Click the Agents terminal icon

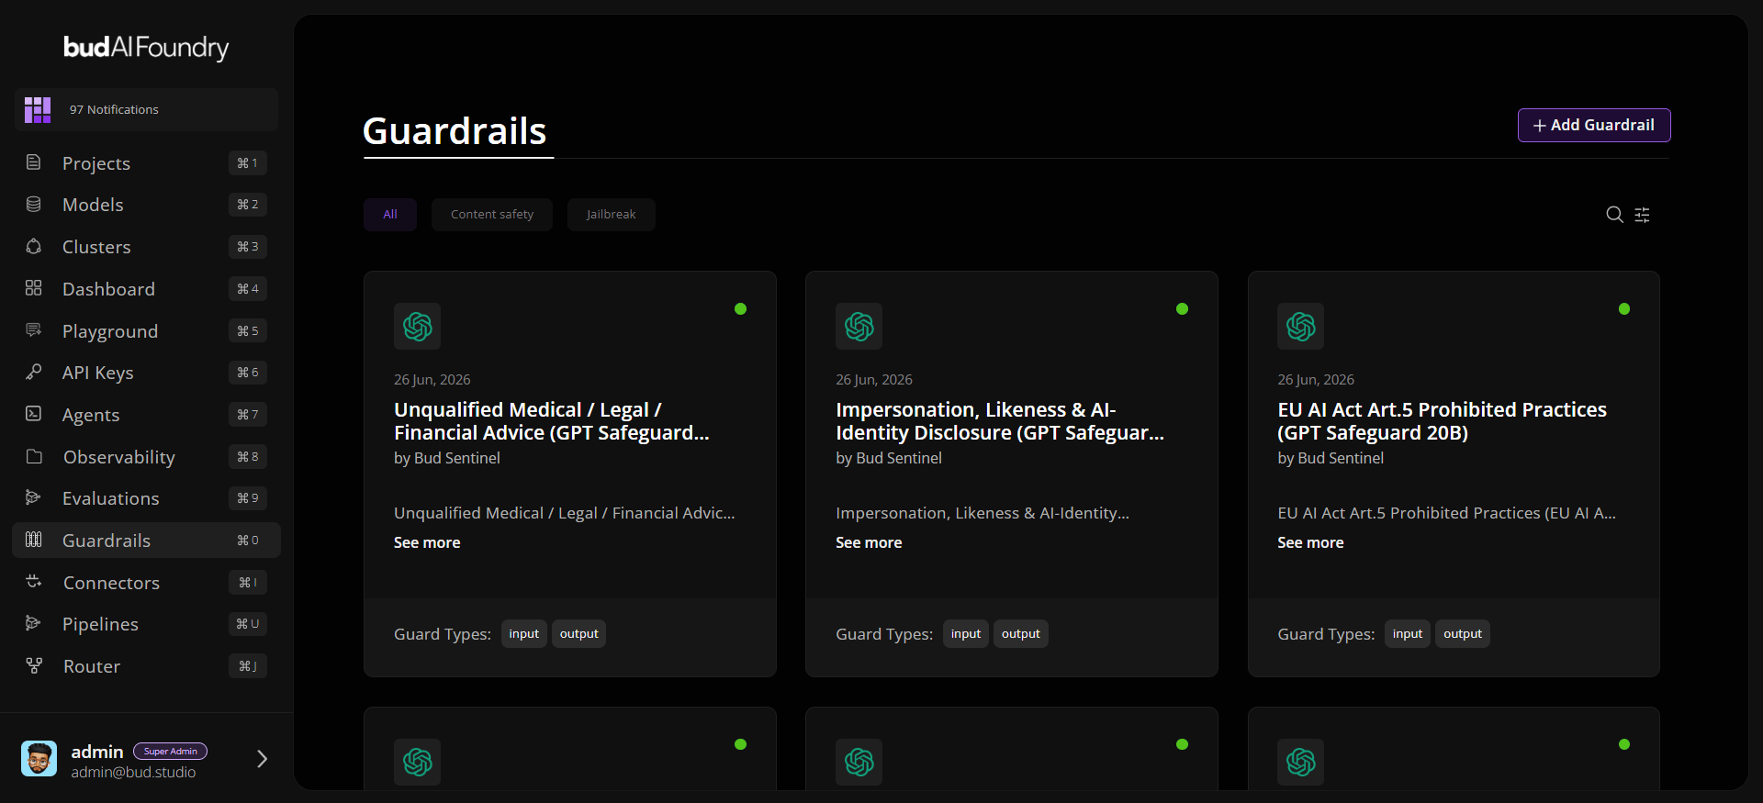coord(34,414)
